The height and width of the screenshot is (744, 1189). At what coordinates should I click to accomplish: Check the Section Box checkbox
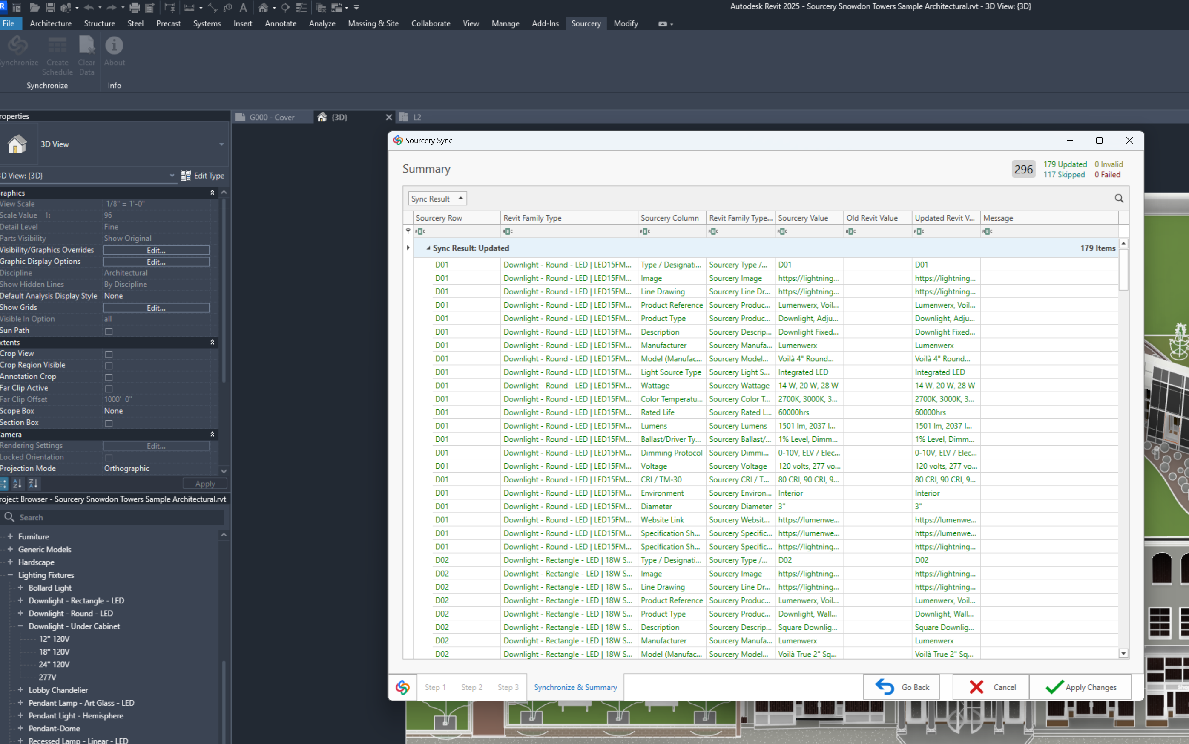(x=109, y=423)
